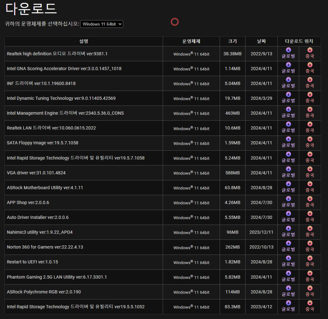Download Nahimic3 utility using China icon
This screenshot has width=328, height=319.
(310, 228)
